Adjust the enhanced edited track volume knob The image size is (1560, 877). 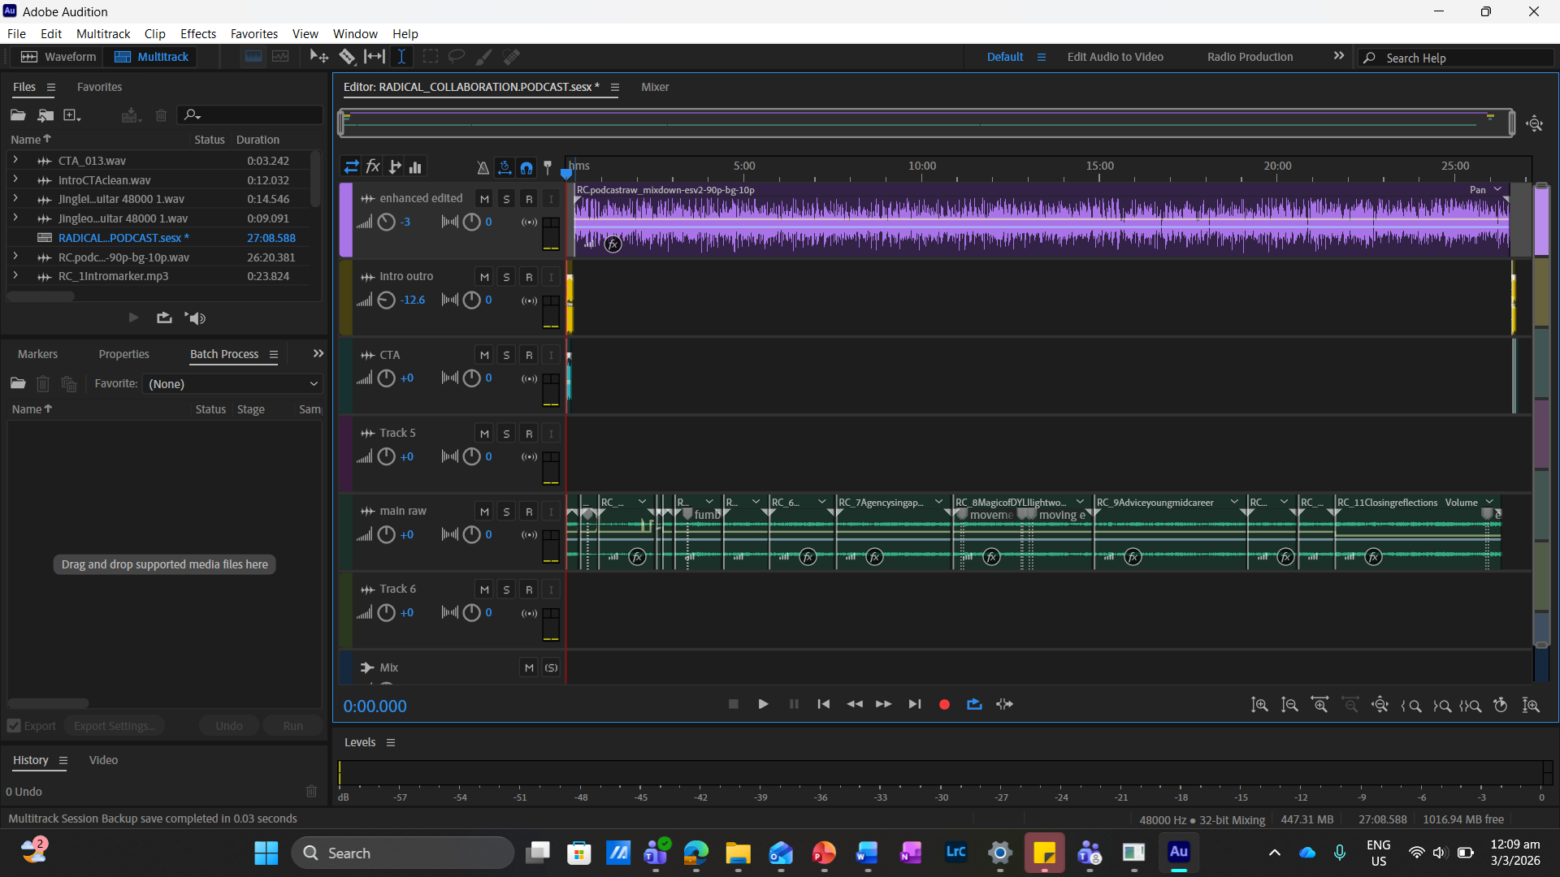[387, 222]
